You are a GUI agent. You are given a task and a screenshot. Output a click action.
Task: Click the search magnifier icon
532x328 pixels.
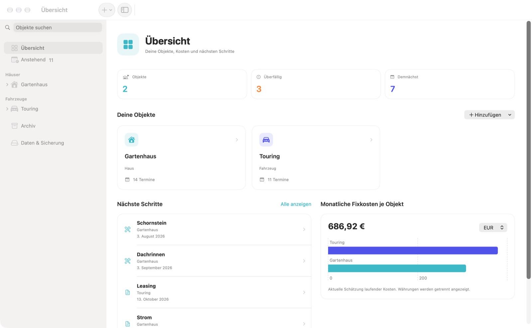click(7, 28)
